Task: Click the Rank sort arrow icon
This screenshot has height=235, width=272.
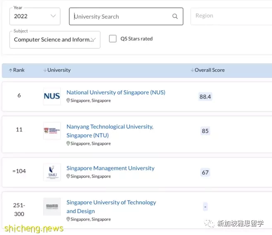Action: point(11,70)
